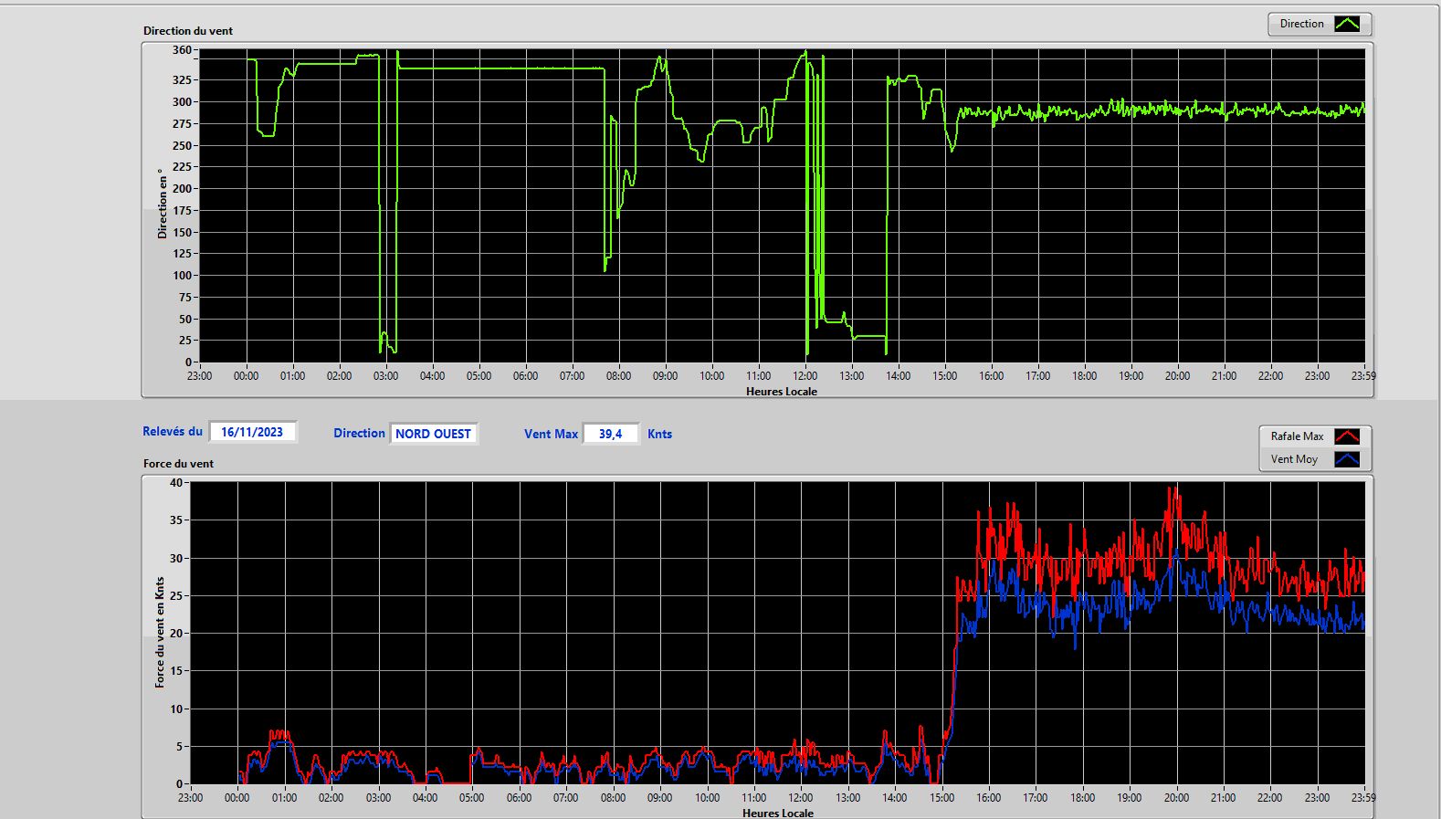Click the 'Relevés du' label
The height and width of the screenshot is (819, 1441).
pyautogui.click(x=173, y=431)
